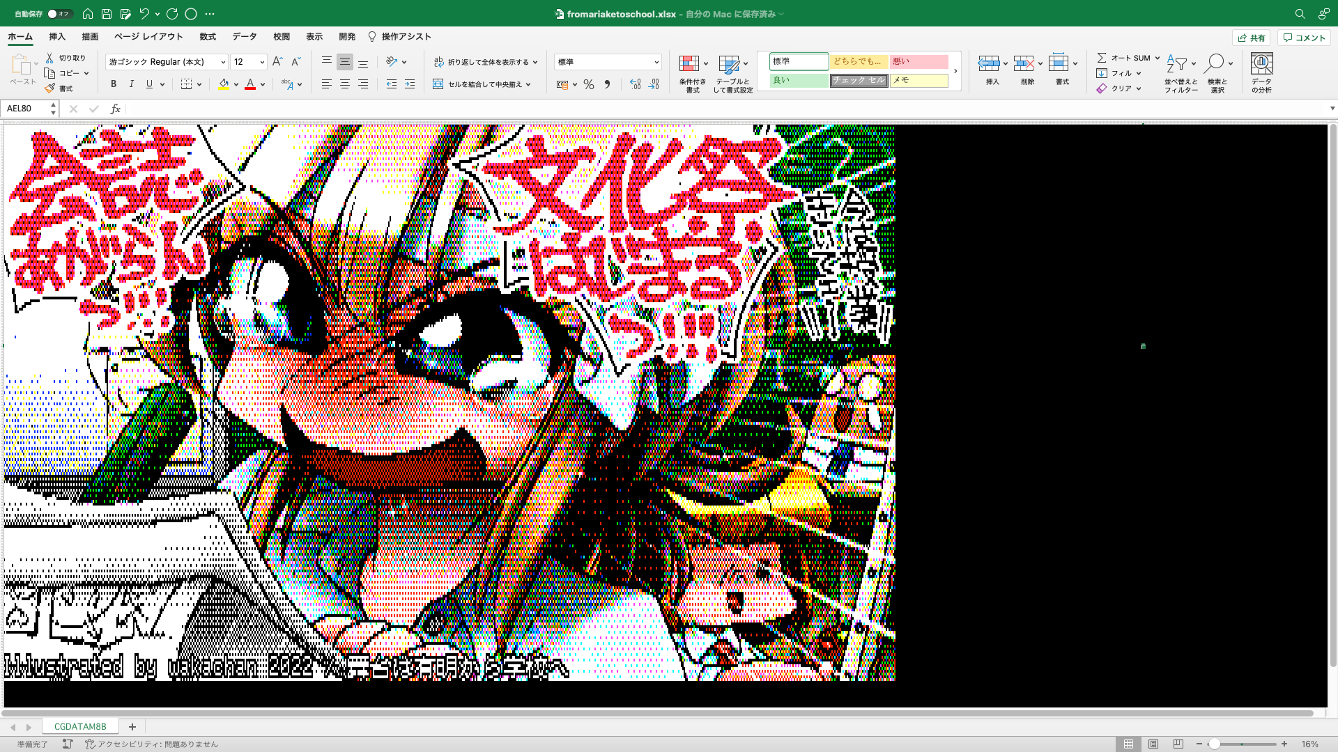Open the 描画 ribbon tab

pos(90,37)
